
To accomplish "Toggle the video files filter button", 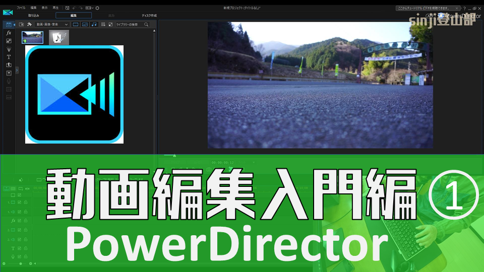I will pos(75,24).
